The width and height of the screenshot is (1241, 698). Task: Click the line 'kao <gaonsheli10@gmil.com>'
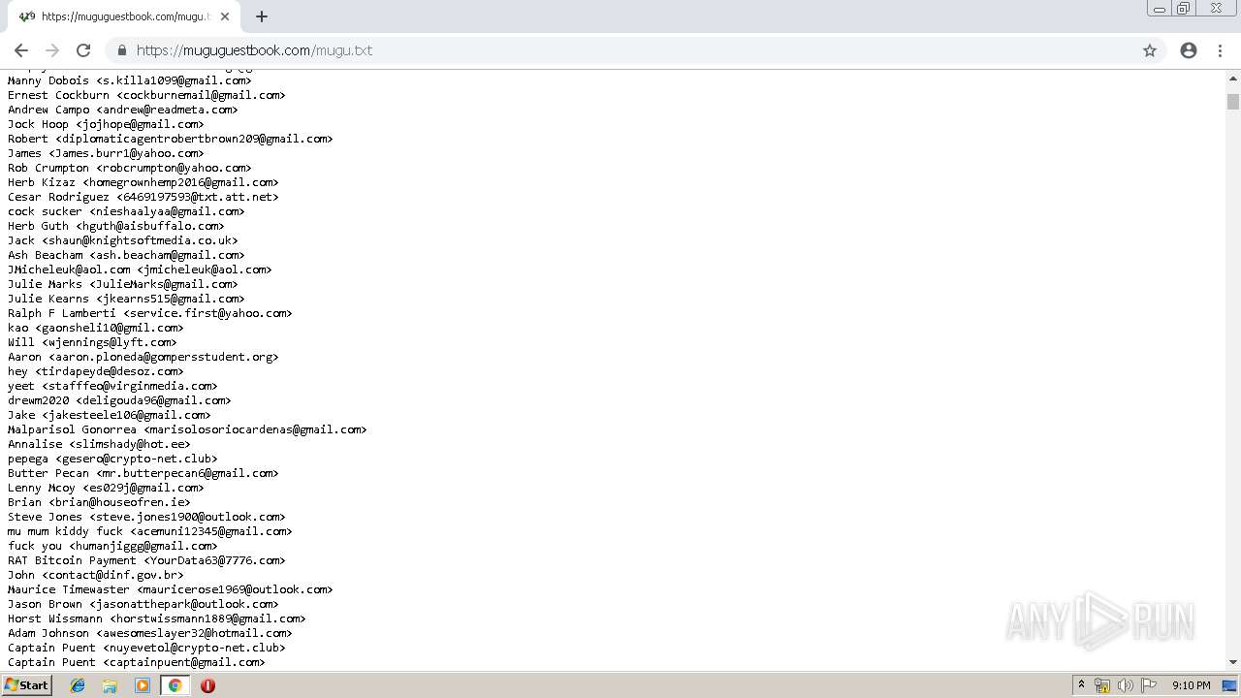point(95,328)
